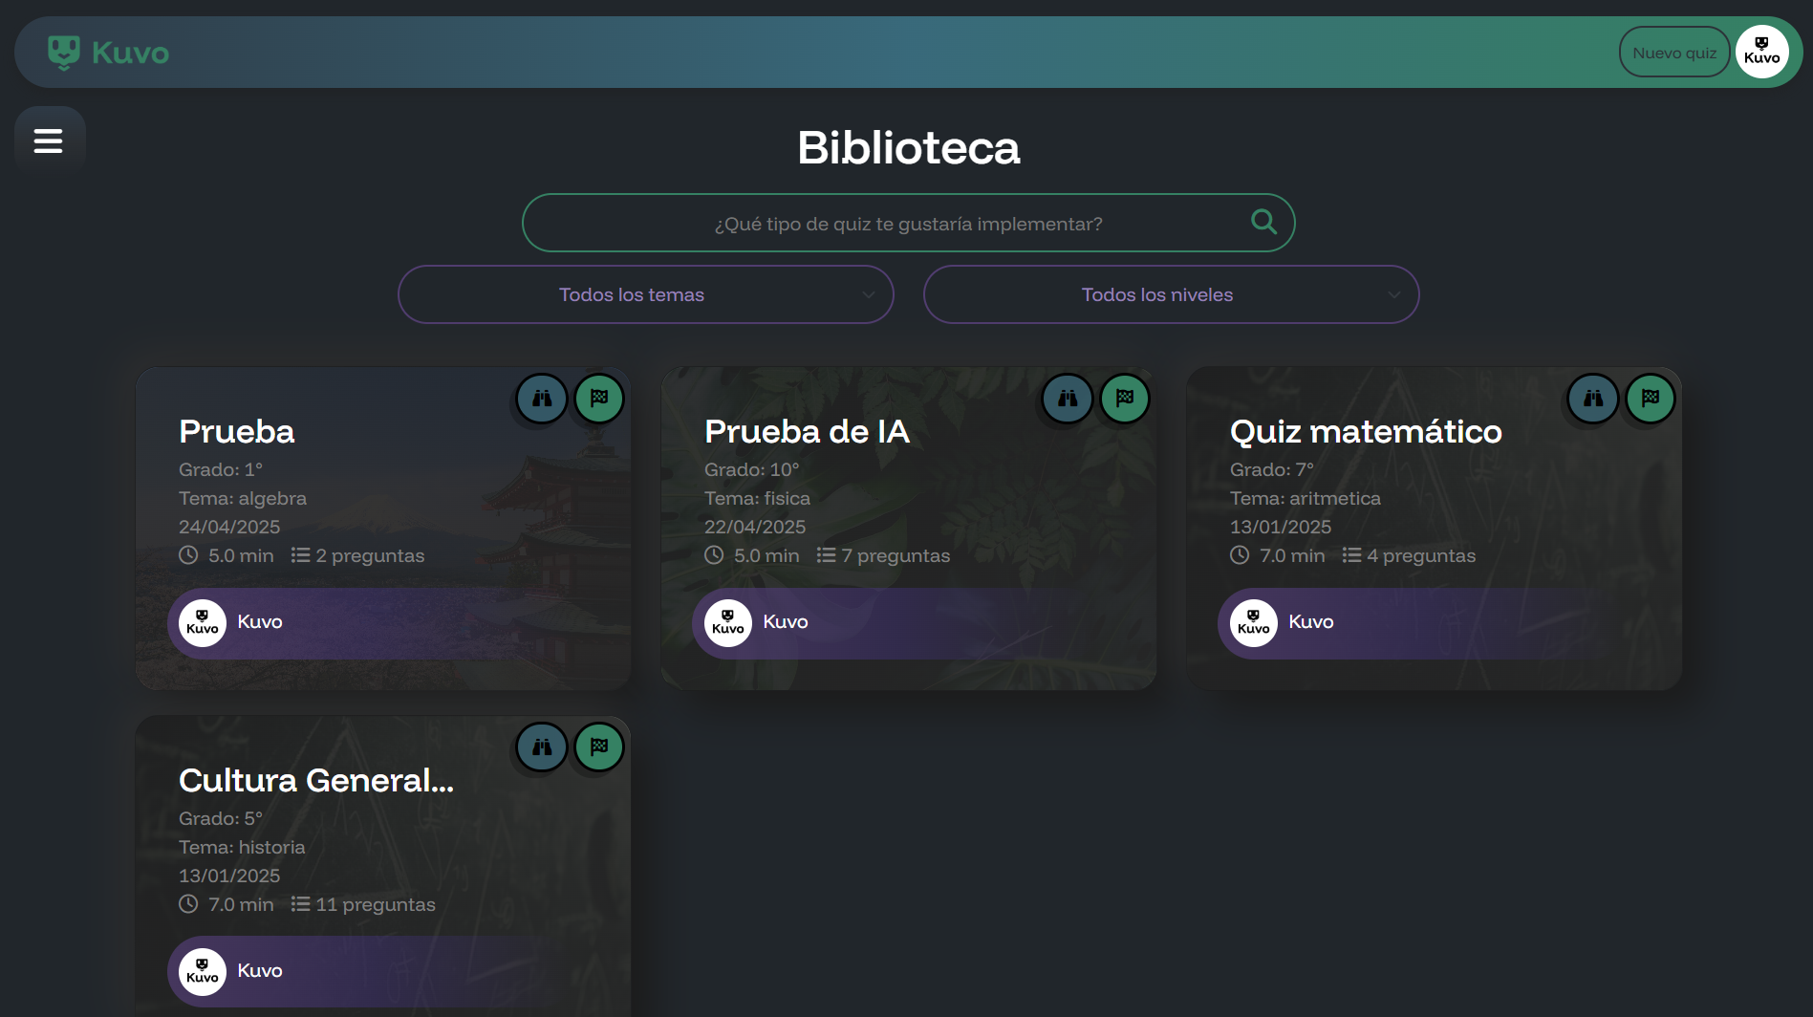Start Prueba de IA via the flag icon
This screenshot has width=1813, height=1017.
point(1125,399)
